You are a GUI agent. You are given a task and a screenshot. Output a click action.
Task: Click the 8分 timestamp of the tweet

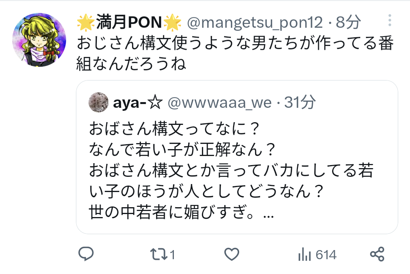[348, 22]
